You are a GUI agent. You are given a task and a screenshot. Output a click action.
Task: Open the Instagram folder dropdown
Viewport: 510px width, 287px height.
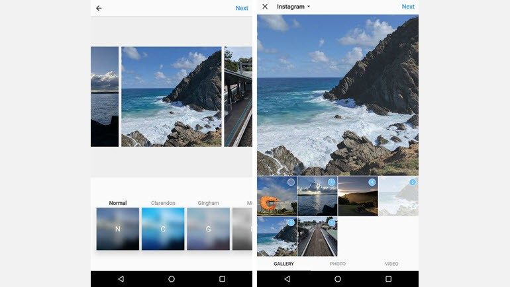point(293,7)
